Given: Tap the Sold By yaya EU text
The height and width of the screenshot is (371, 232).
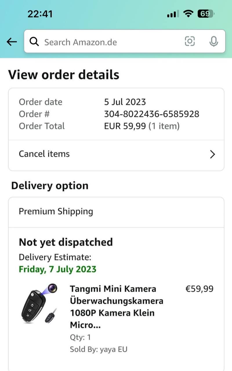Looking at the screenshot, I should pos(99,349).
